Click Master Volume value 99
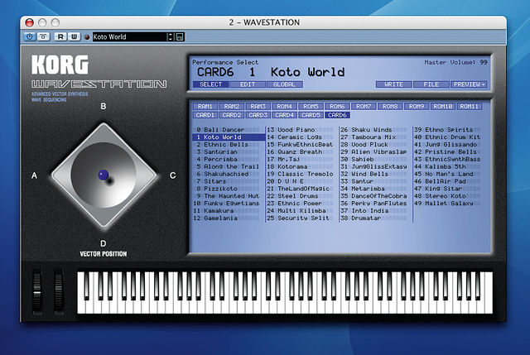530x355 pixels. pyautogui.click(x=484, y=62)
